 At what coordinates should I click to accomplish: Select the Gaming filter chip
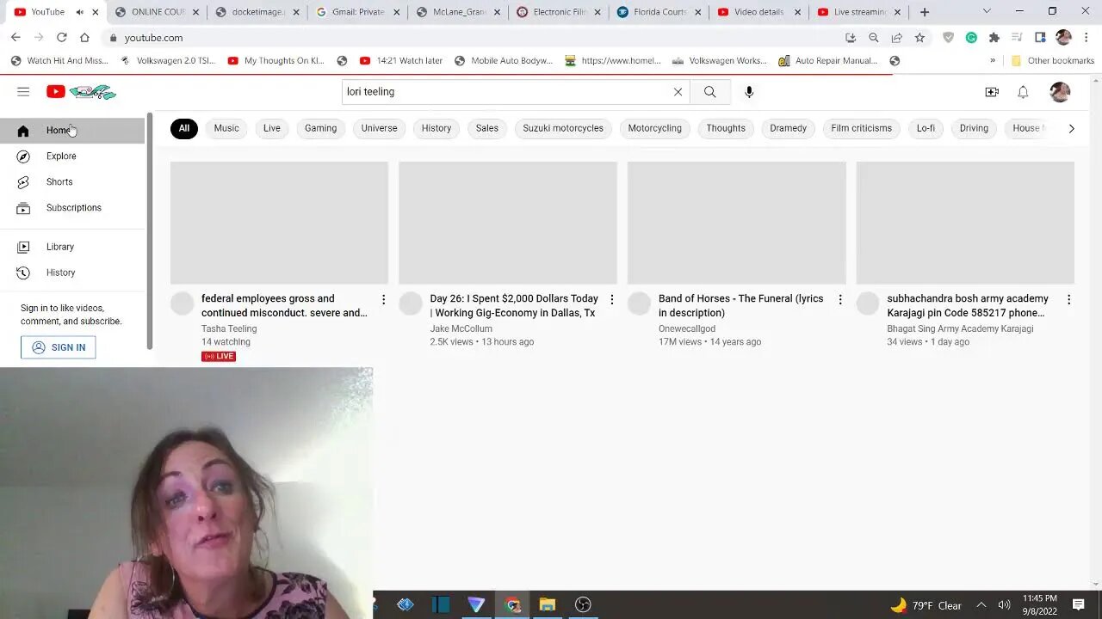(320, 128)
